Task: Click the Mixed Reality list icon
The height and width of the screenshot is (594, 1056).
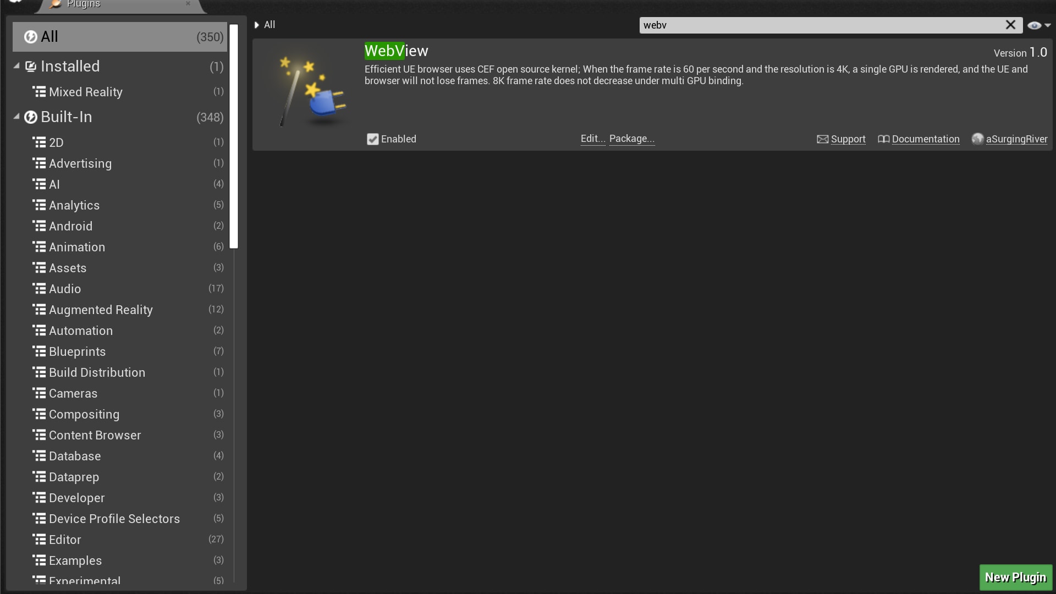Action: [39, 92]
